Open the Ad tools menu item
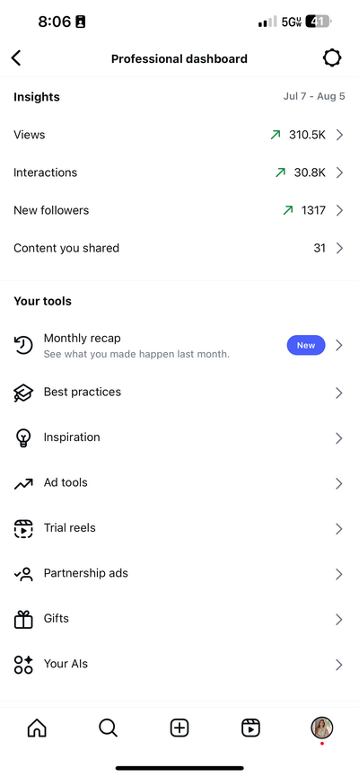The width and height of the screenshot is (359, 777). pos(179,483)
